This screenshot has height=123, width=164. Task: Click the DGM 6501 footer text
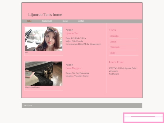28,106
